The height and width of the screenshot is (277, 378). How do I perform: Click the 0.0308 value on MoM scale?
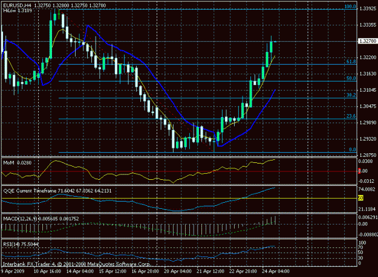pos(365,161)
